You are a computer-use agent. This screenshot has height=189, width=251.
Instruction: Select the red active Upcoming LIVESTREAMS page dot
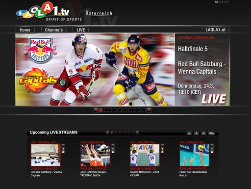click(x=112, y=133)
